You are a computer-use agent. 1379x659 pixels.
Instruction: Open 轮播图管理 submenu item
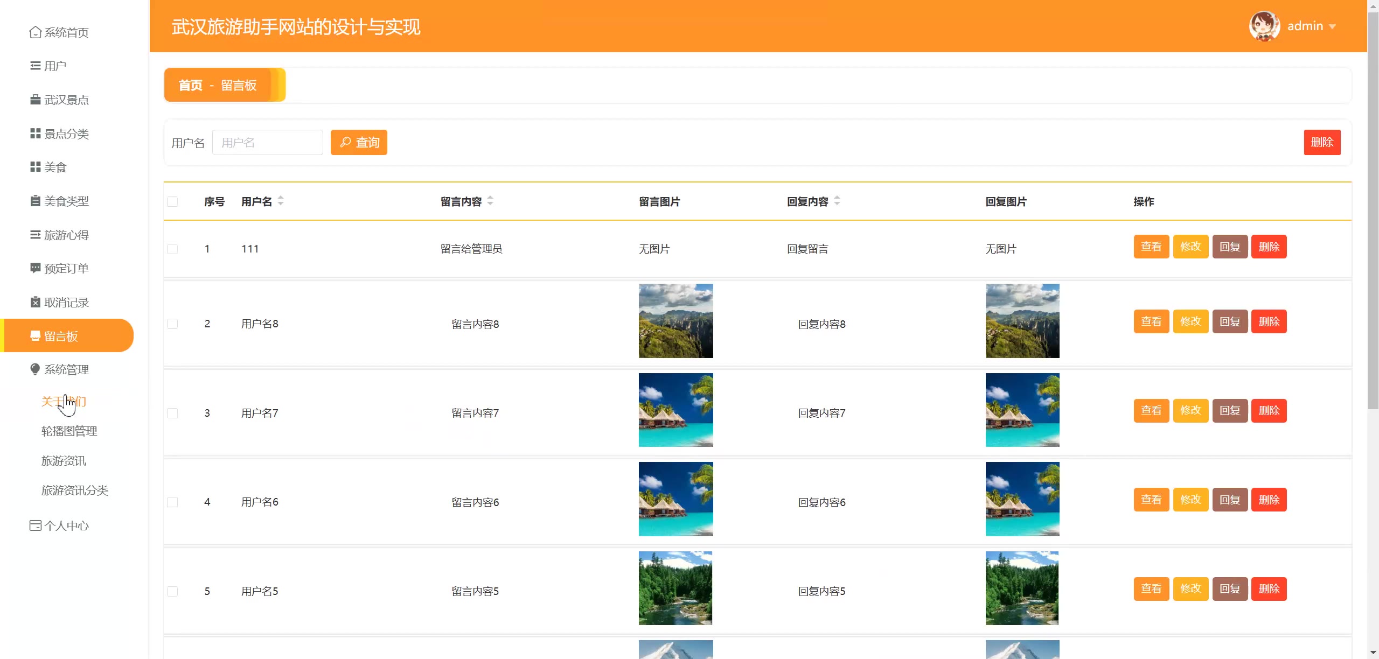coord(69,431)
